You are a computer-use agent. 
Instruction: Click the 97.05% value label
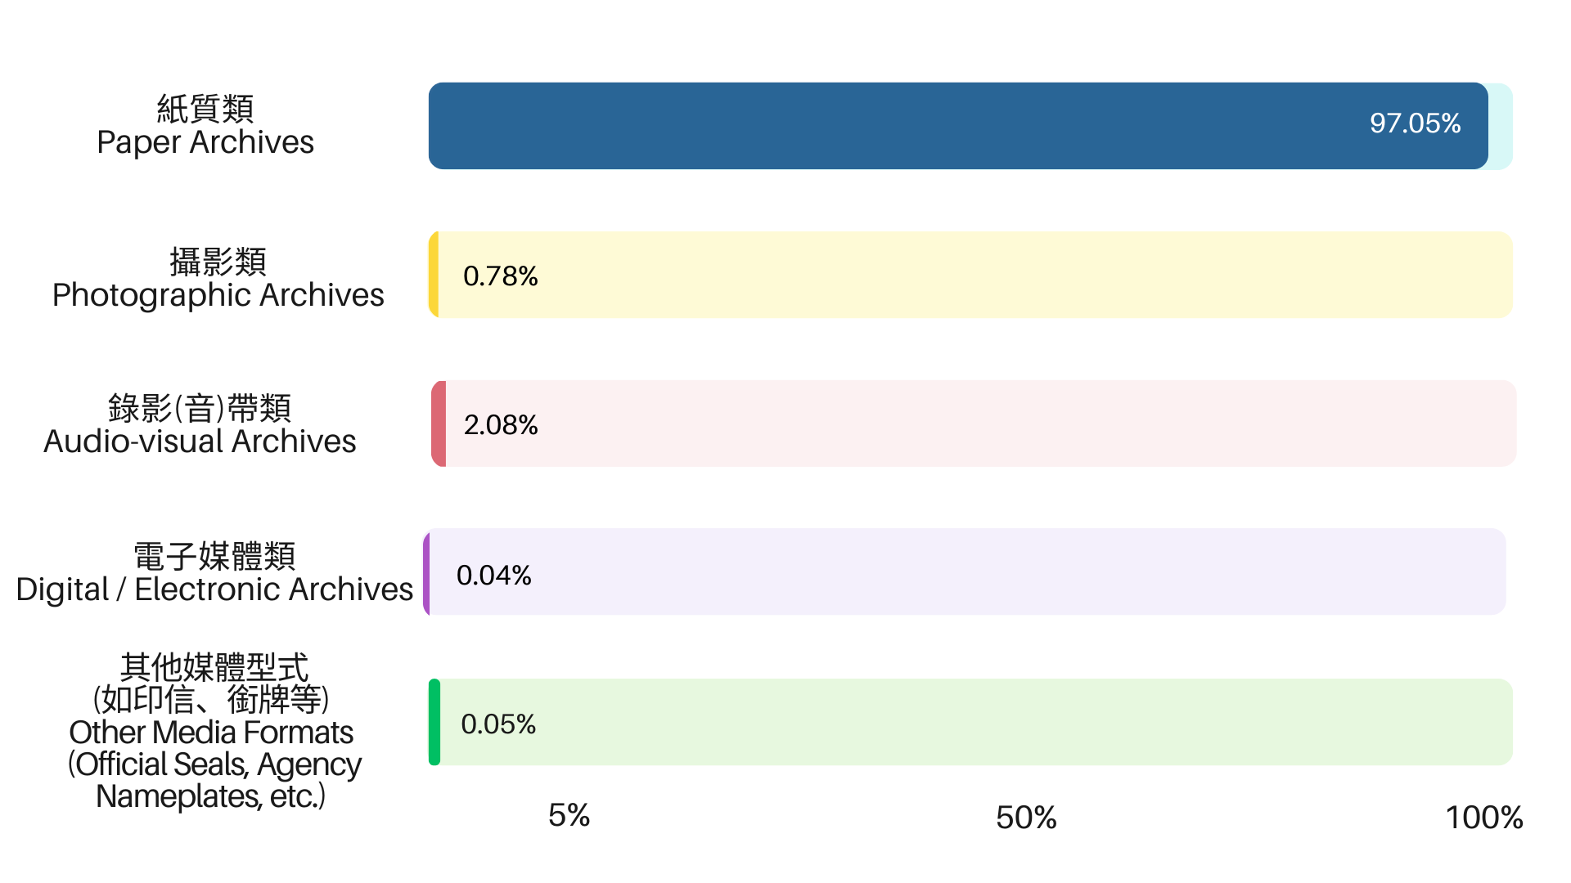(x=1415, y=123)
